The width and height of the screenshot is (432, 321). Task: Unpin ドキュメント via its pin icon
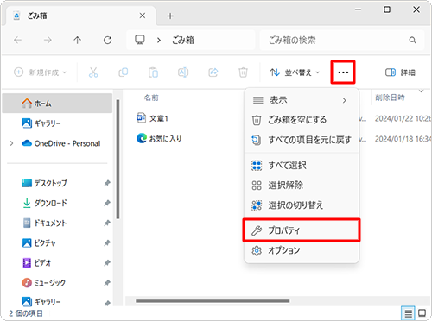point(107,223)
